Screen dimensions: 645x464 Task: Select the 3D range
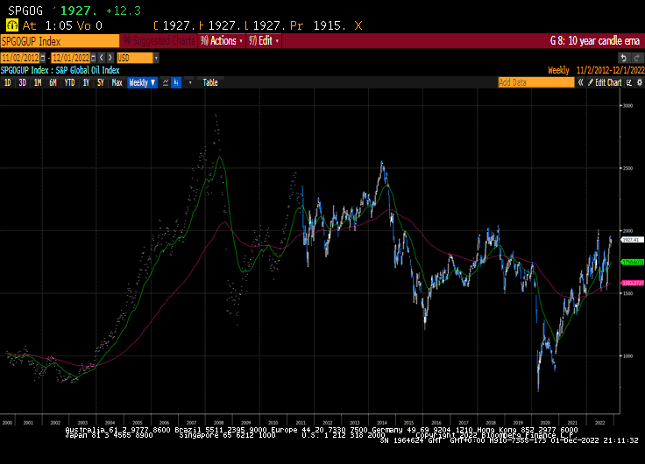point(22,82)
